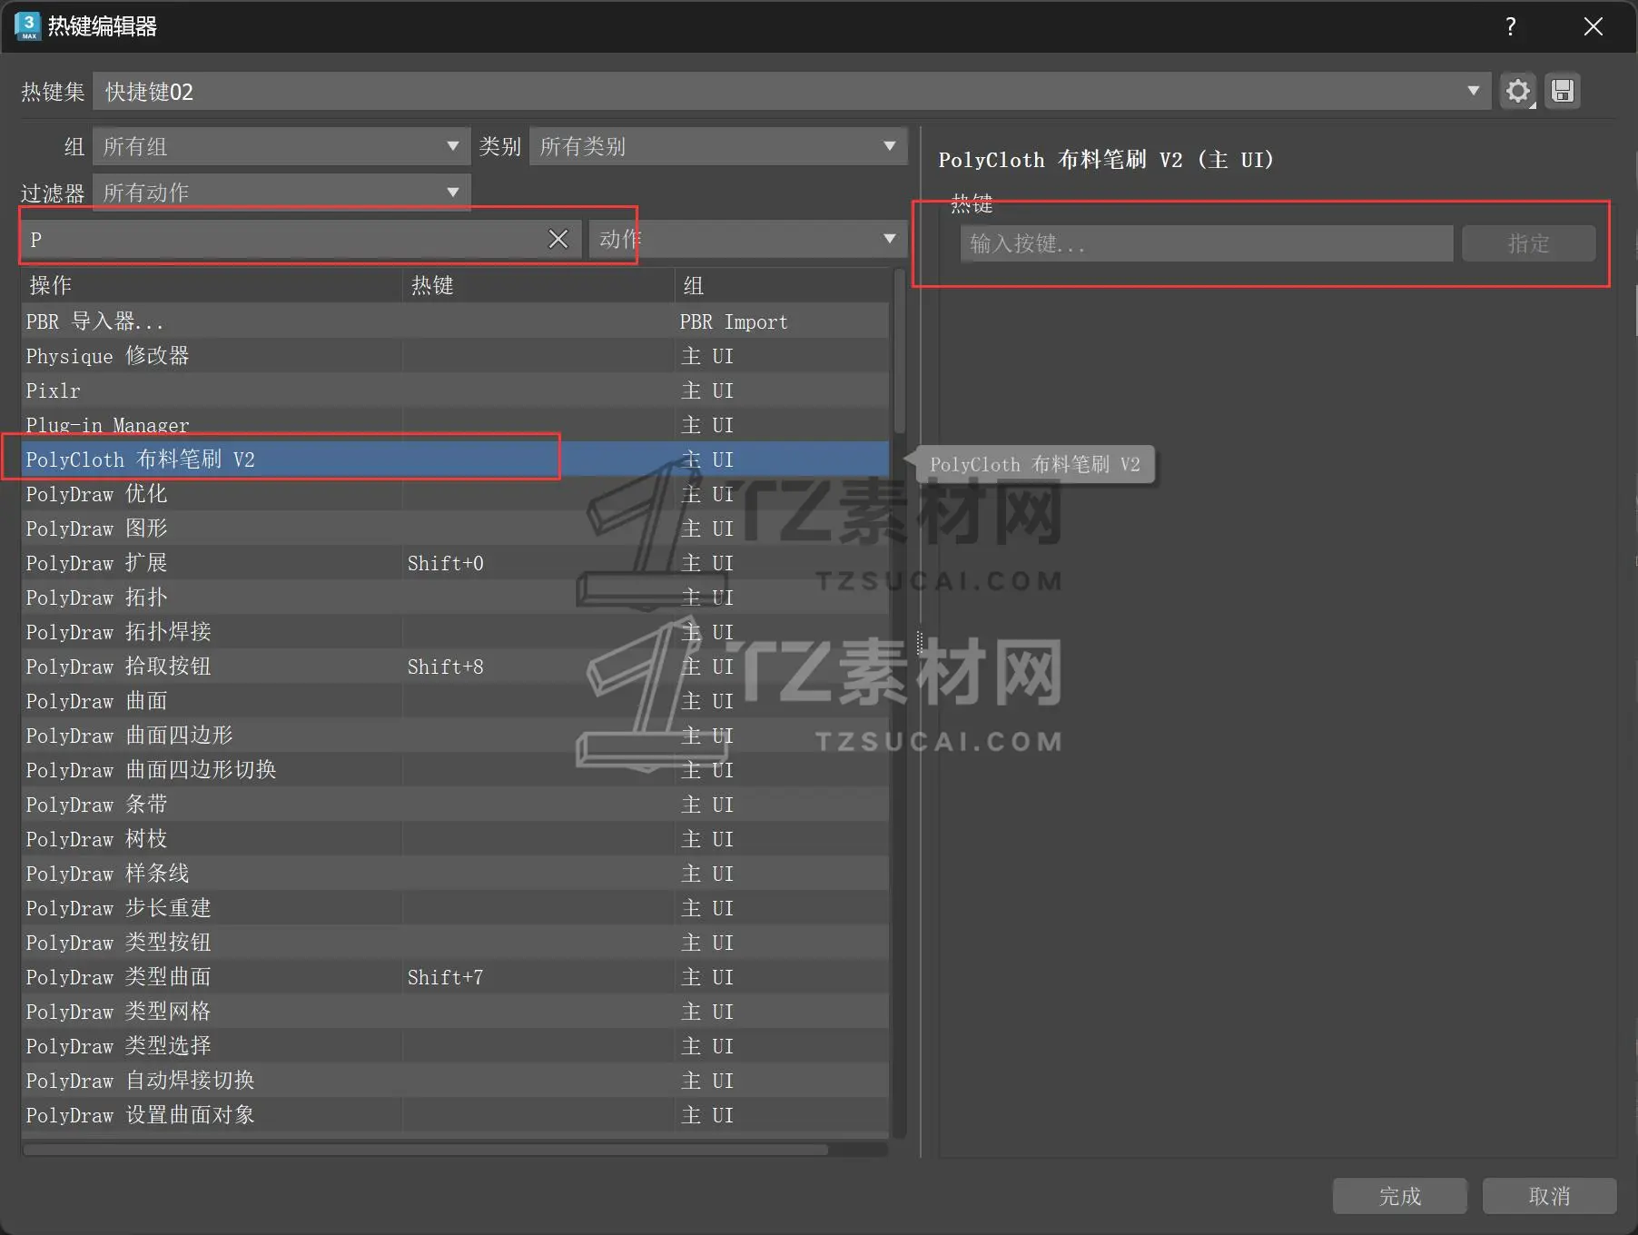The width and height of the screenshot is (1638, 1235).
Task: Open the 热键集 dropdown showing 快捷键02
Action: (792, 91)
